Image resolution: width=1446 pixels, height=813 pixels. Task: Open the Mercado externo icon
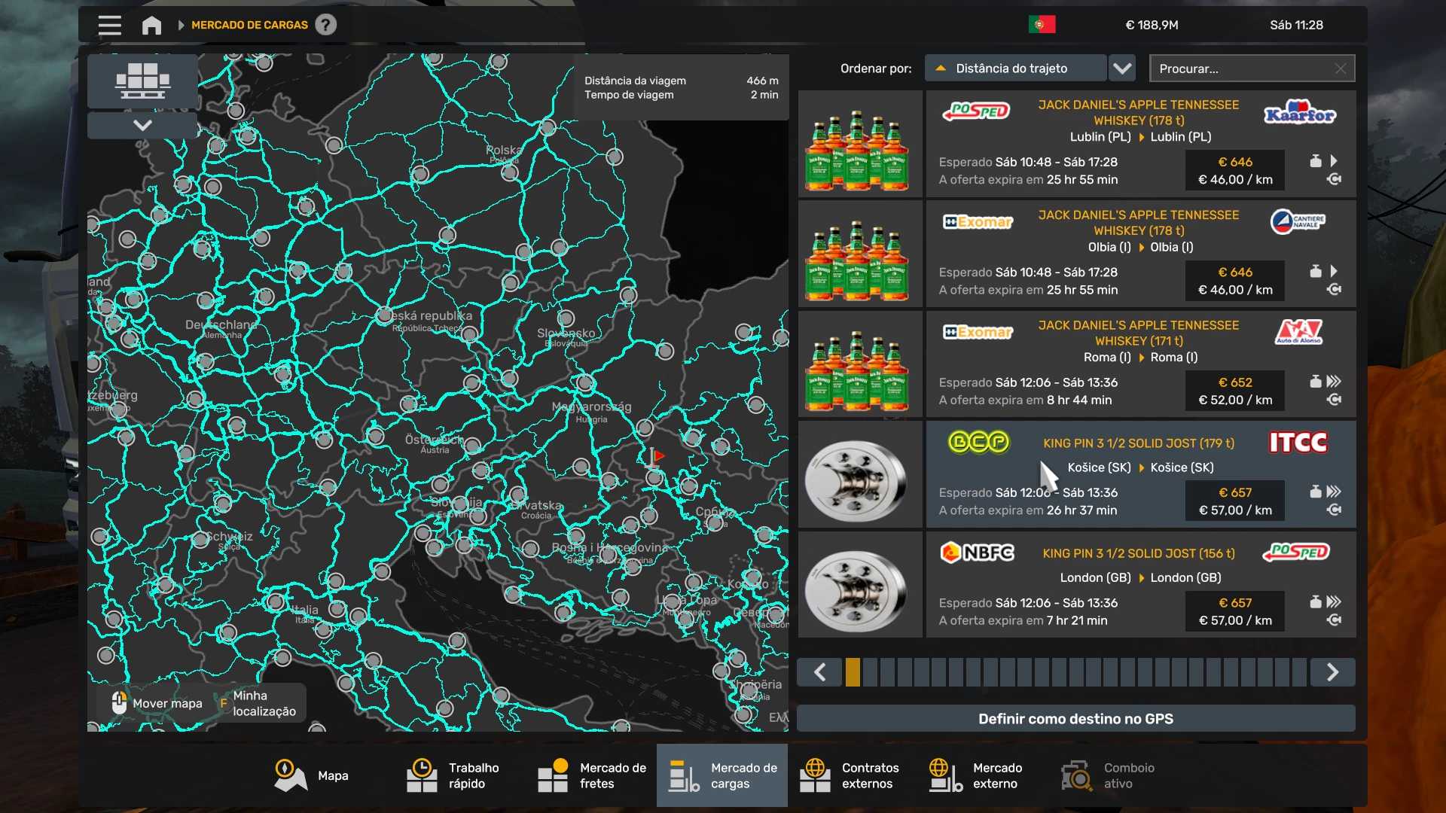pos(945,775)
